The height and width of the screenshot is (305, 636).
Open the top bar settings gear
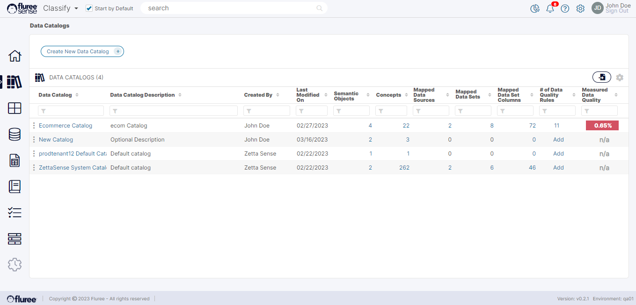(x=580, y=8)
